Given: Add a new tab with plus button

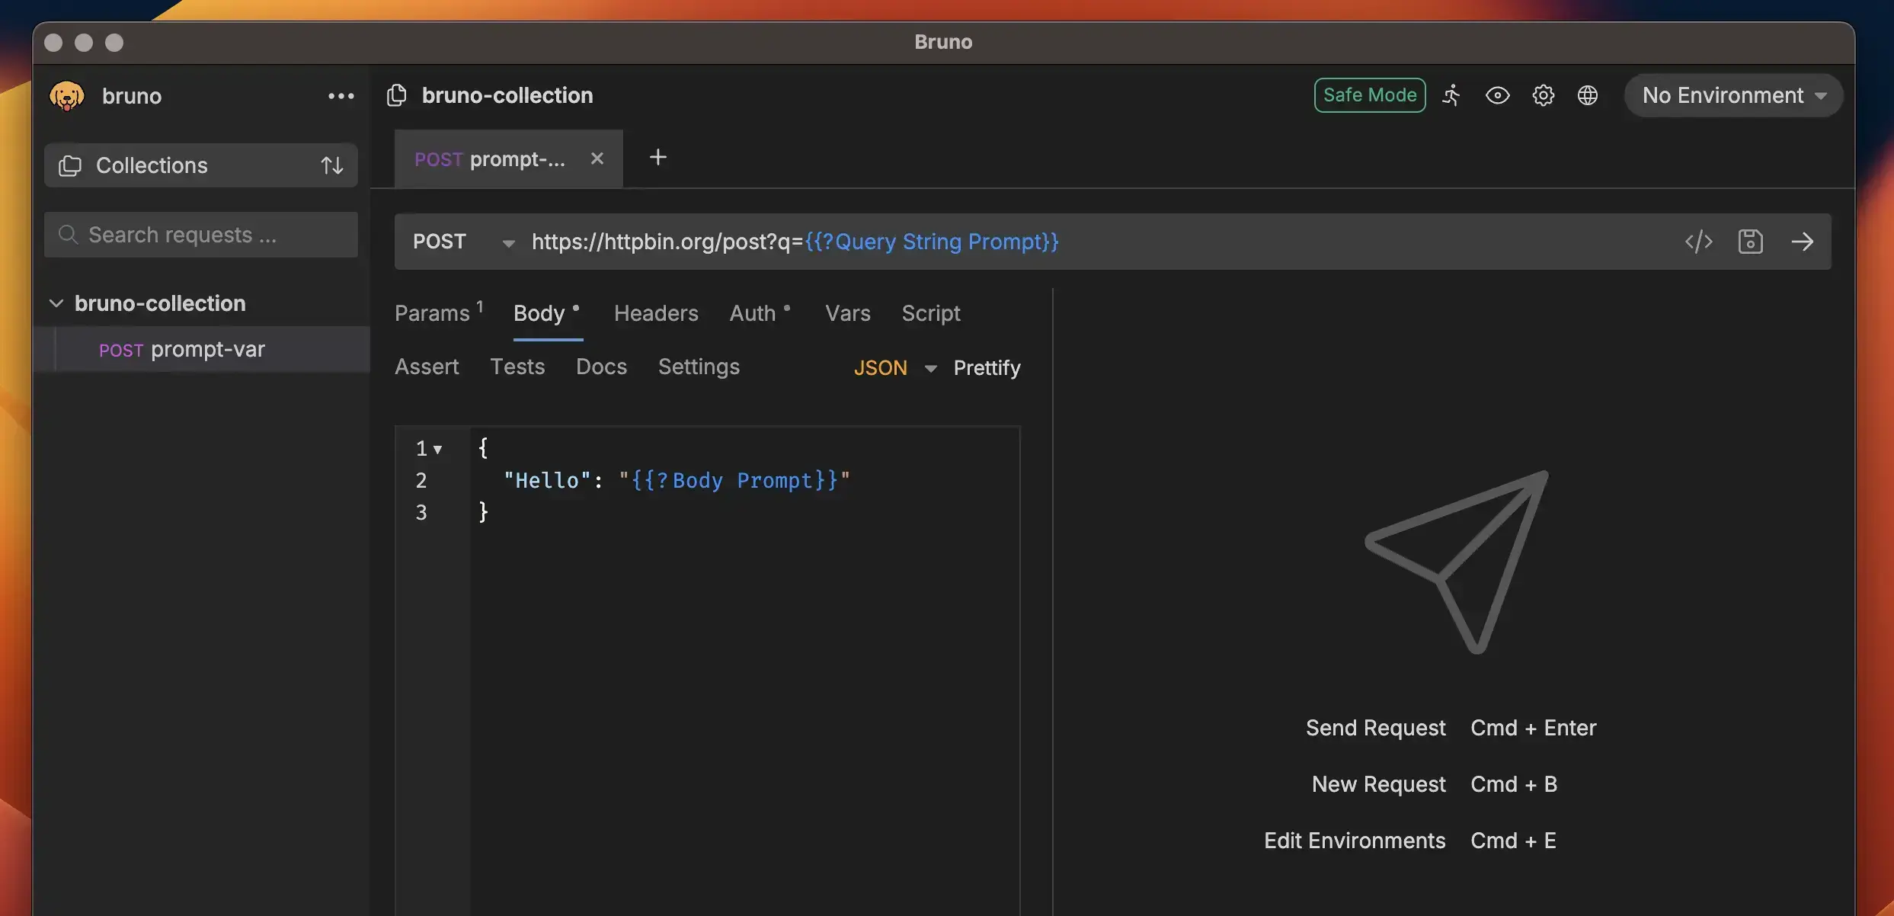Looking at the screenshot, I should coord(657,158).
